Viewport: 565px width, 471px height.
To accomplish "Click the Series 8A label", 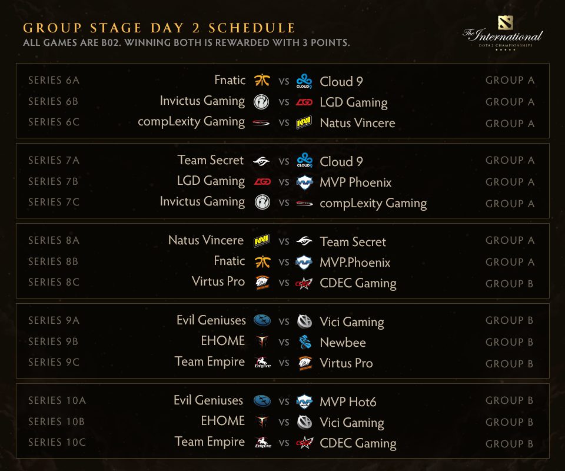I will point(54,240).
